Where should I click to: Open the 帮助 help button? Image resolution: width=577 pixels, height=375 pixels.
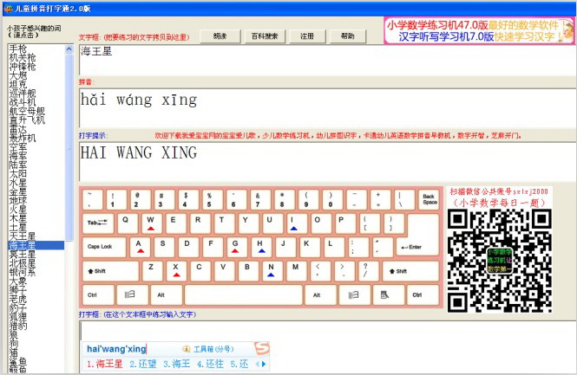pos(347,36)
